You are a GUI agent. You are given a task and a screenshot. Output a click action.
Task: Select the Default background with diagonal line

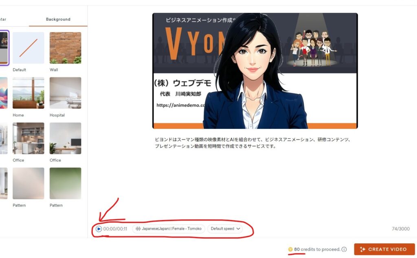pyautogui.click(x=28, y=48)
